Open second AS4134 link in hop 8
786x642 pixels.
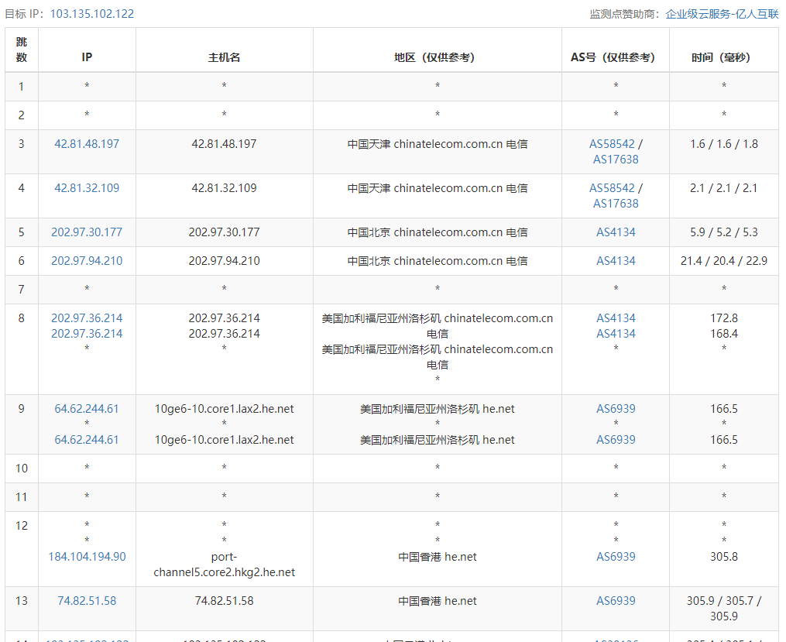click(616, 334)
